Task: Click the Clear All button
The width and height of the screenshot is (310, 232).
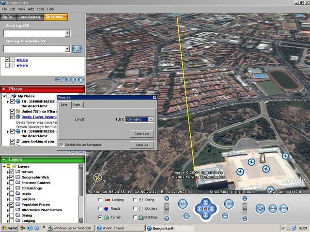Action: pyautogui.click(x=142, y=145)
